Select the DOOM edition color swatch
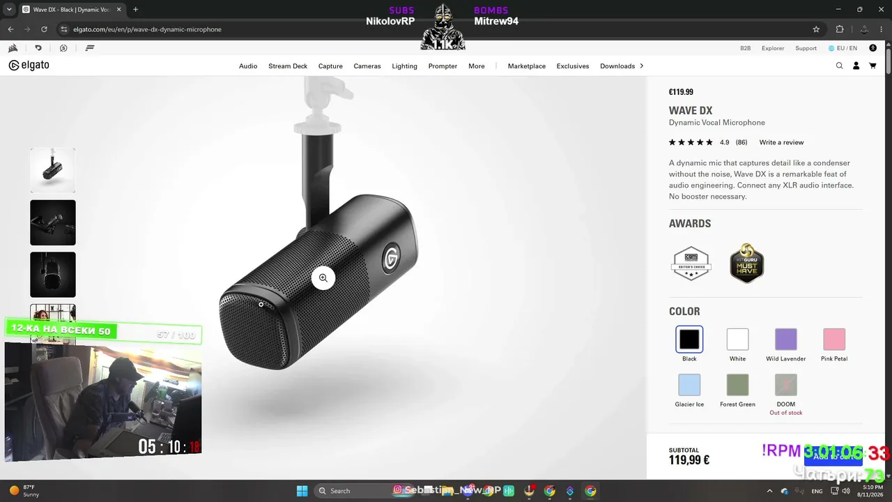 coord(786,385)
